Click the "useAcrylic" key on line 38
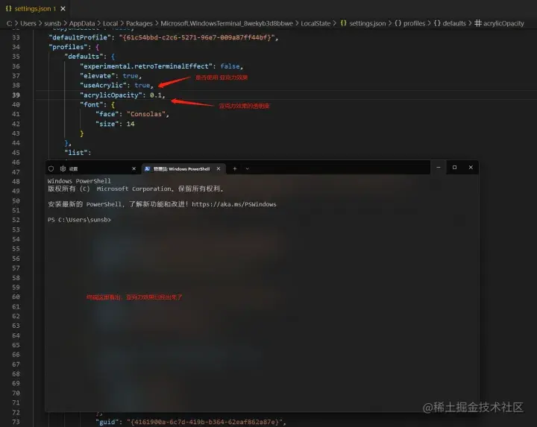The height and width of the screenshot is (427, 537). 103,85
